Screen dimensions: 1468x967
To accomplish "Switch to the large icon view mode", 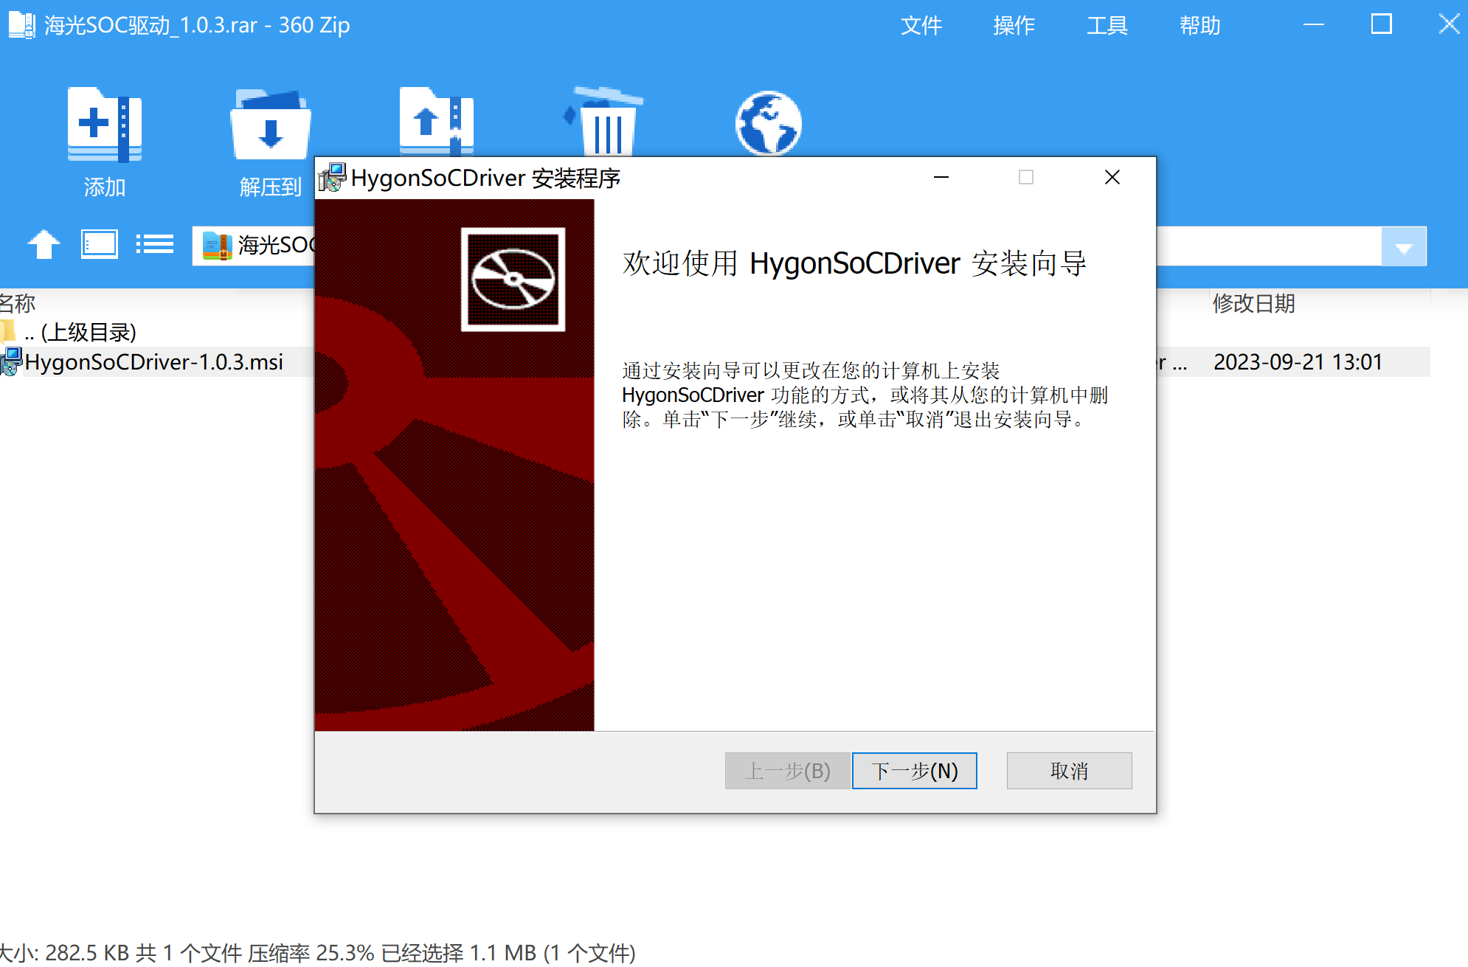I will pos(99,244).
